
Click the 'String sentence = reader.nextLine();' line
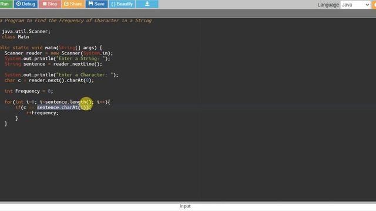pyautogui.click(x=53, y=64)
